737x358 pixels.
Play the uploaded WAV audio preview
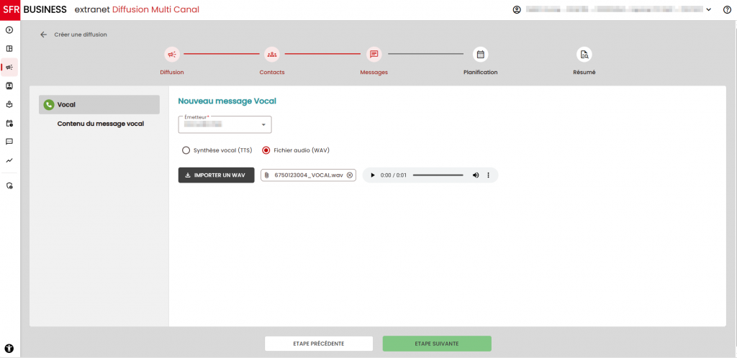(373, 175)
